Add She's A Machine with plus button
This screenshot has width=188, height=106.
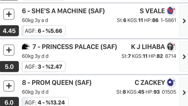tap(9, 14)
